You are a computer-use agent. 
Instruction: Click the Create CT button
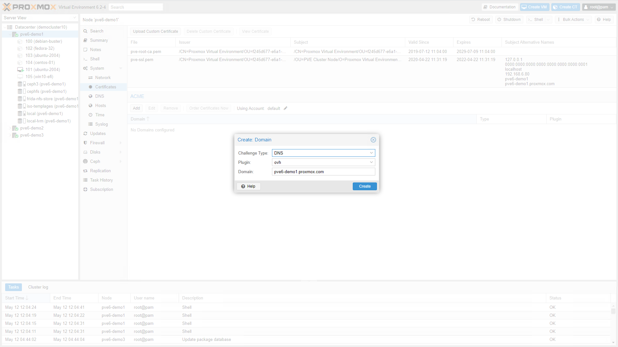point(566,7)
